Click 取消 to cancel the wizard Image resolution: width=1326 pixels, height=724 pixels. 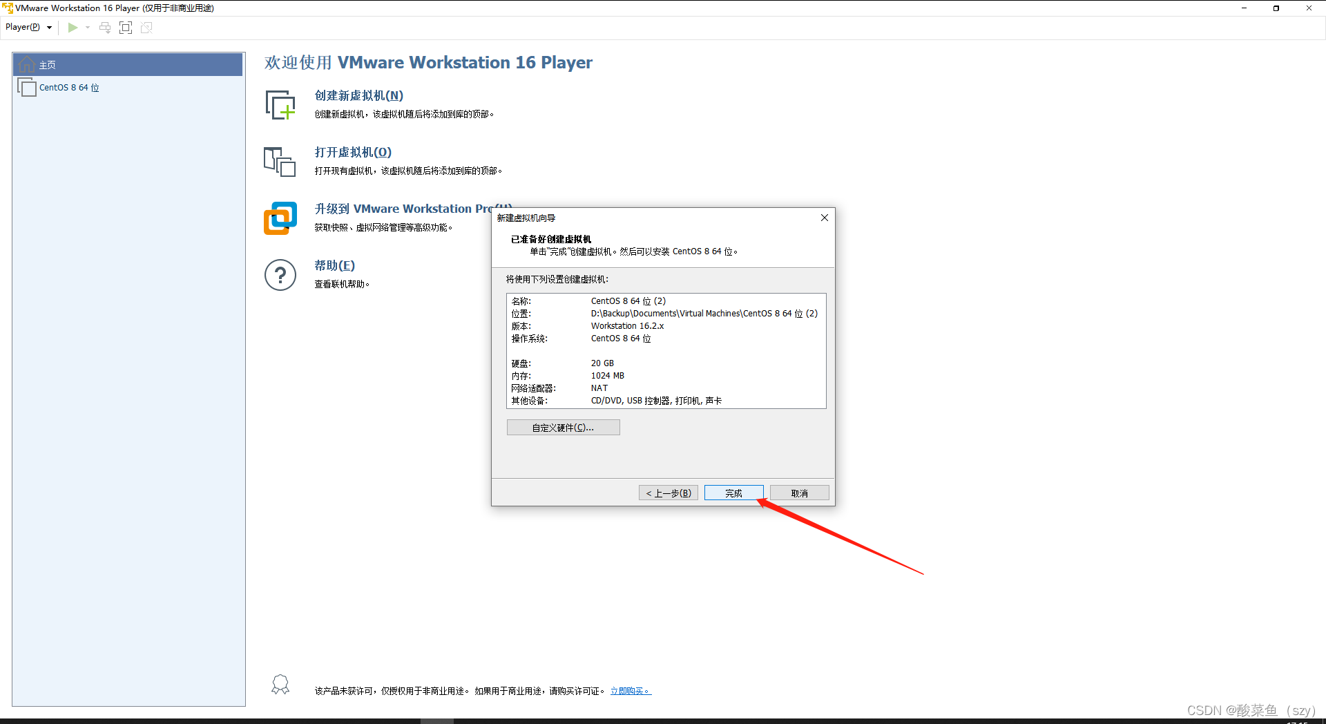click(x=800, y=493)
